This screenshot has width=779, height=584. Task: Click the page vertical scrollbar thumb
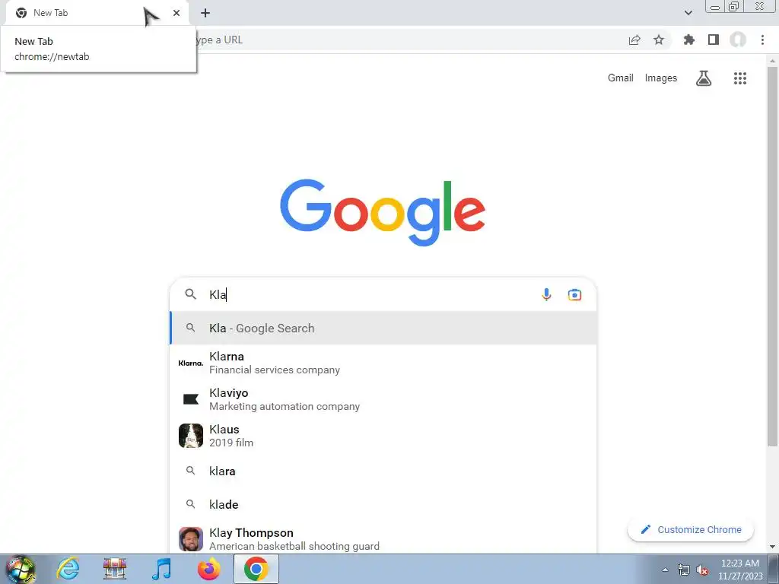tap(772, 255)
